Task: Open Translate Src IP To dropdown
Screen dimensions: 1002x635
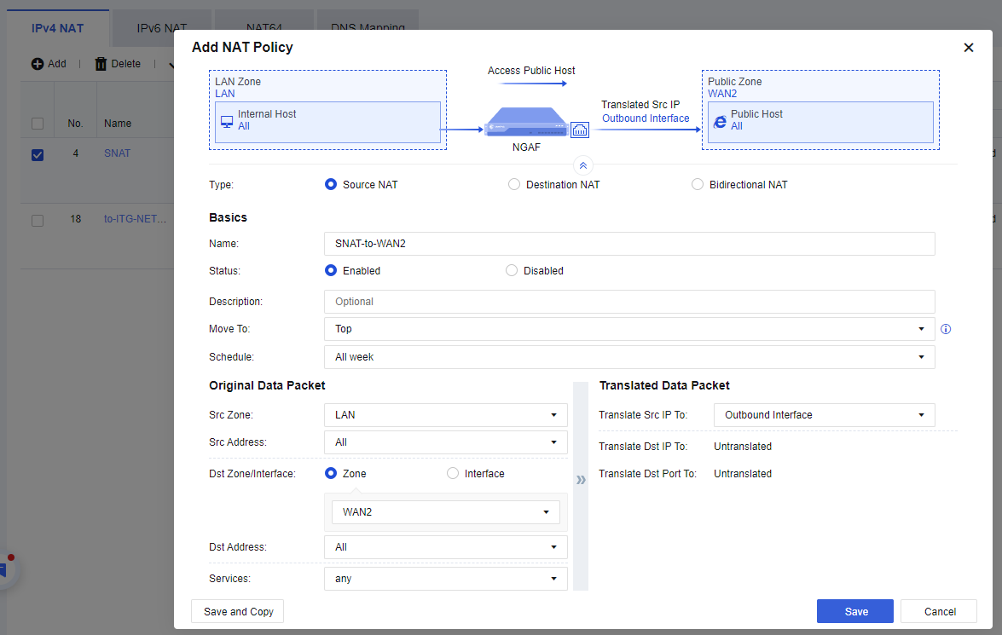Action: pos(824,415)
